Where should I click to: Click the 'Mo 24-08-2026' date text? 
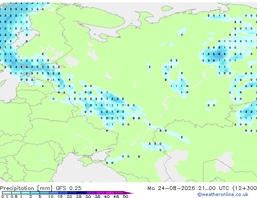pos(171,188)
